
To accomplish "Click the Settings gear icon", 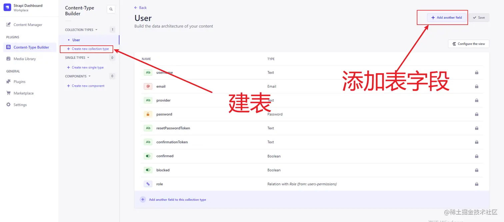I will coord(8,105).
